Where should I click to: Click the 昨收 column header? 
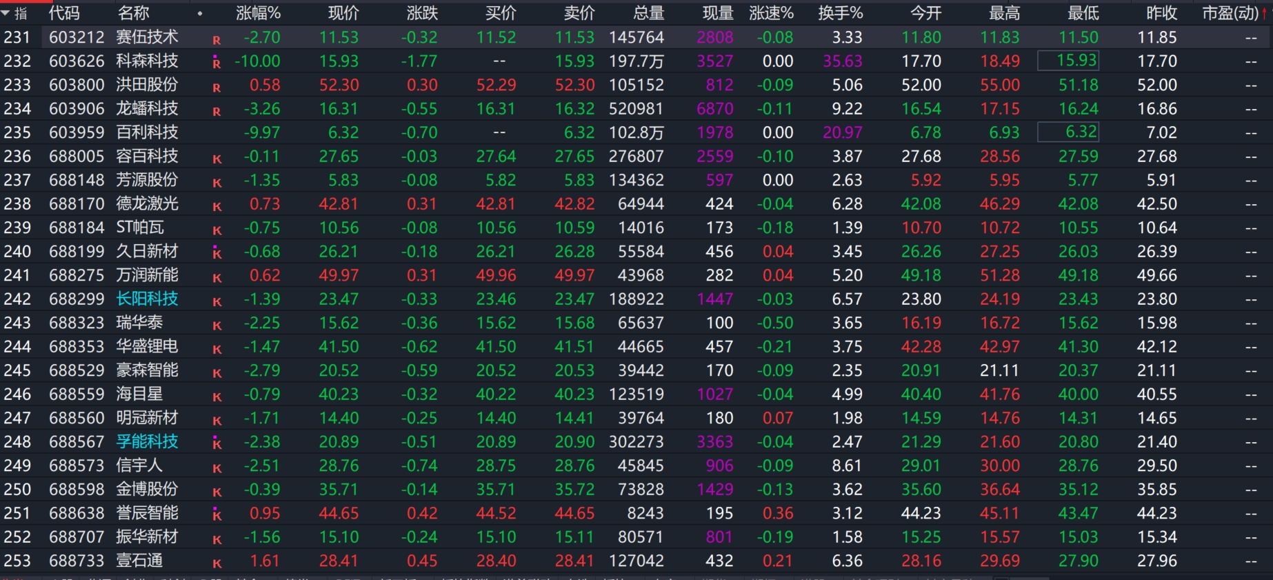[1161, 13]
